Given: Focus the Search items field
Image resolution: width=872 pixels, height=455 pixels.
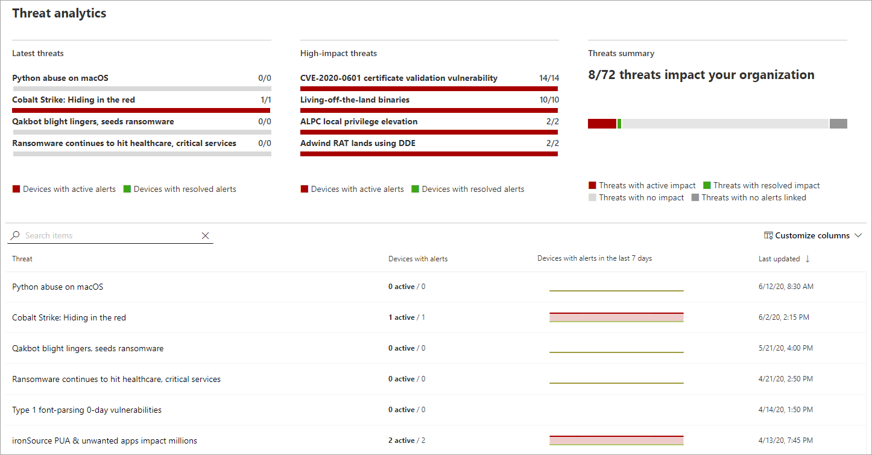Looking at the screenshot, I should 110,235.
